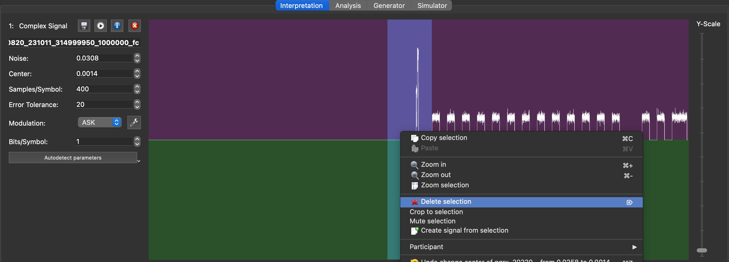Expand the Autodetect parameters options arrow
This screenshot has height=262, width=729.
tap(139, 161)
